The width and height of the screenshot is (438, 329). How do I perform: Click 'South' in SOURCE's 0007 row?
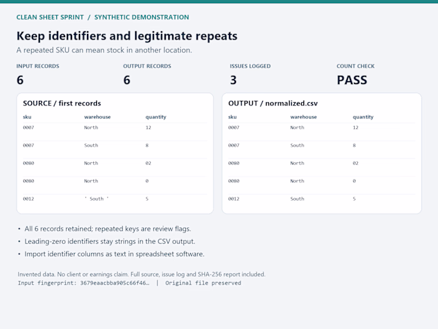coord(91,145)
